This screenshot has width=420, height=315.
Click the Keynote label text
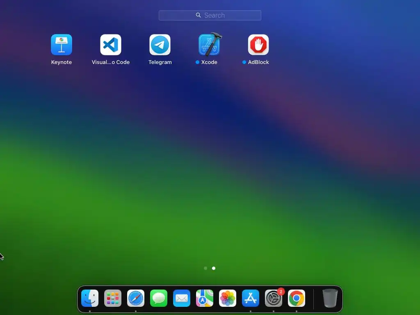coord(62,62)
